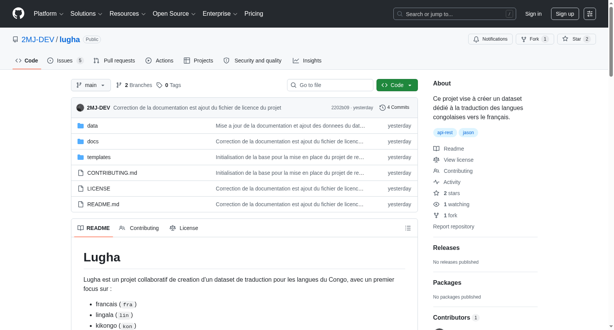Screen dimensions: 614x330
Task: Click the docs folder icon
Action: [x=81, y=141]
